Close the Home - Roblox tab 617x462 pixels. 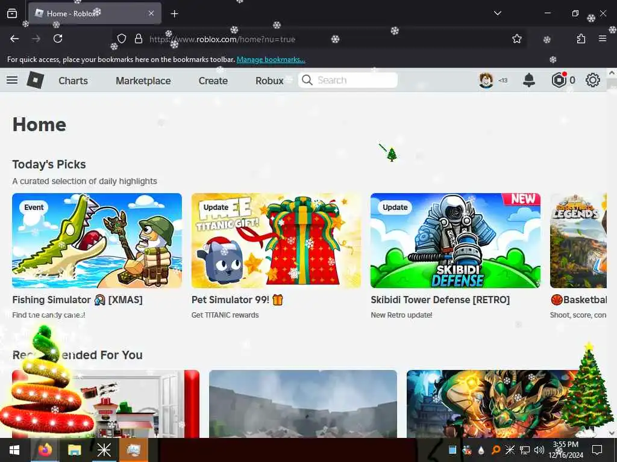151,13
